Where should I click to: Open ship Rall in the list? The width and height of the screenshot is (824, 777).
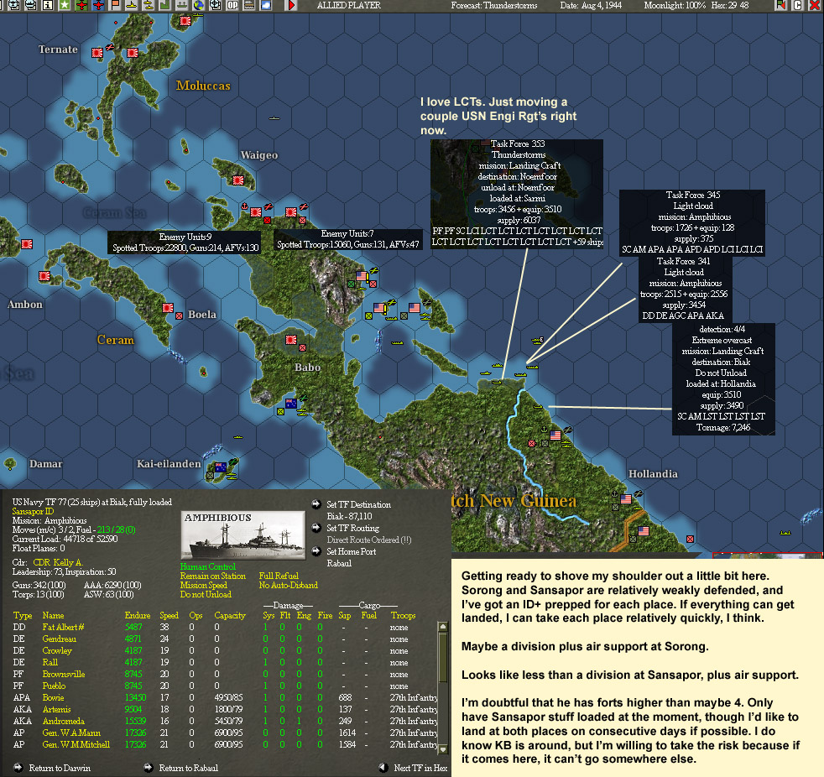pyautogui.click(x=50, y=662)
